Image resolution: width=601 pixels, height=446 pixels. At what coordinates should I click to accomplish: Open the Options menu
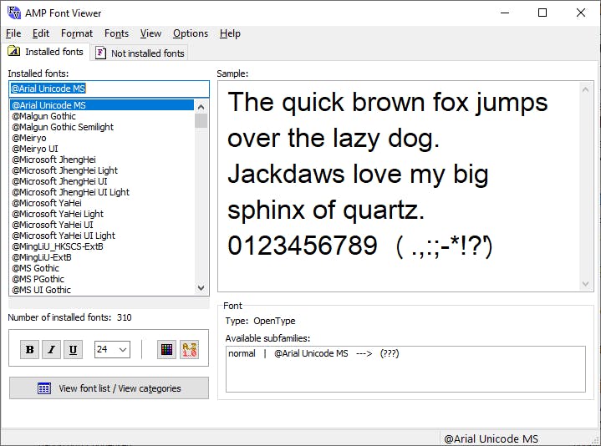pyautogui.click(x=191, y=33)
